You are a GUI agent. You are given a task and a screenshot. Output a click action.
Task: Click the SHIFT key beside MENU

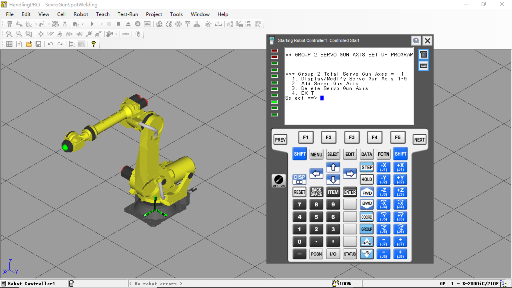pyautogui.click(x=300, y=154)
